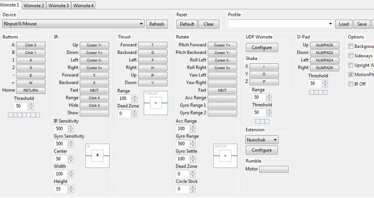This screenshot has height=198, width=374.
Task: Remap the Home button binding RETURN
Action: point(30,91)
